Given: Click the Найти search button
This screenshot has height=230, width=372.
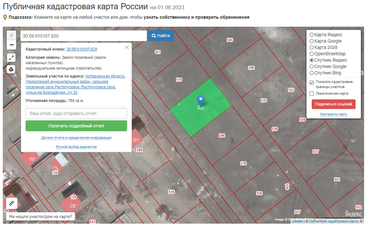Looking at the screenshot, I should click(160, 36).
